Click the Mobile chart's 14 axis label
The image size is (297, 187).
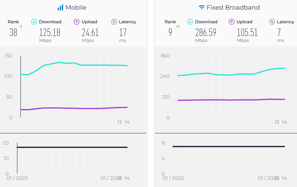pyautogui.click(x=127, y=122)
